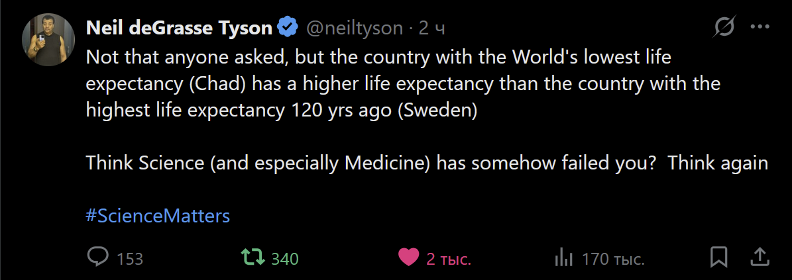Click the "Think Science" sentence in the tweet
The image size is (792, 280).
pos(427,163)
